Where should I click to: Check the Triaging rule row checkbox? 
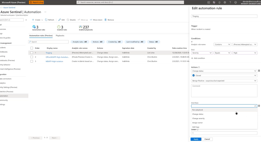click(x=32, y=53)
